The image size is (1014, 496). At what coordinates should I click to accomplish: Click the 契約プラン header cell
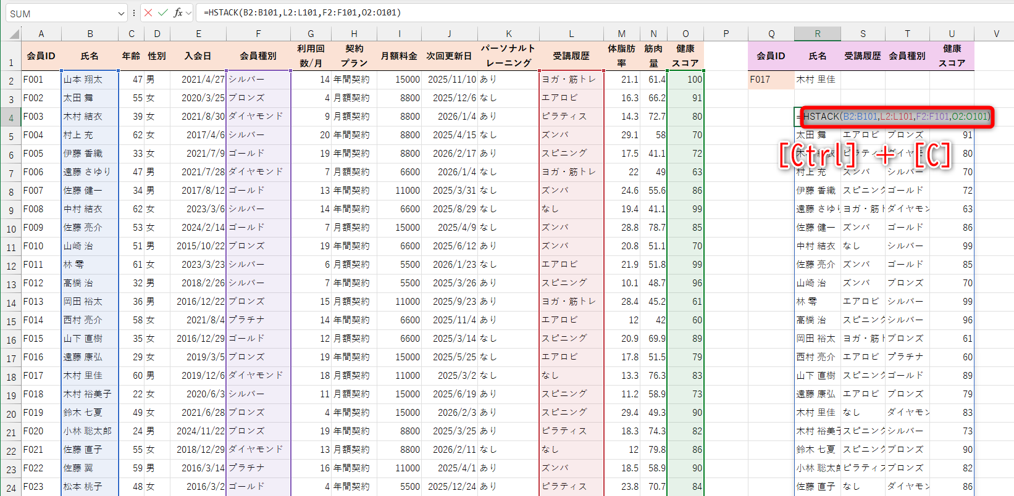point(354,56)
